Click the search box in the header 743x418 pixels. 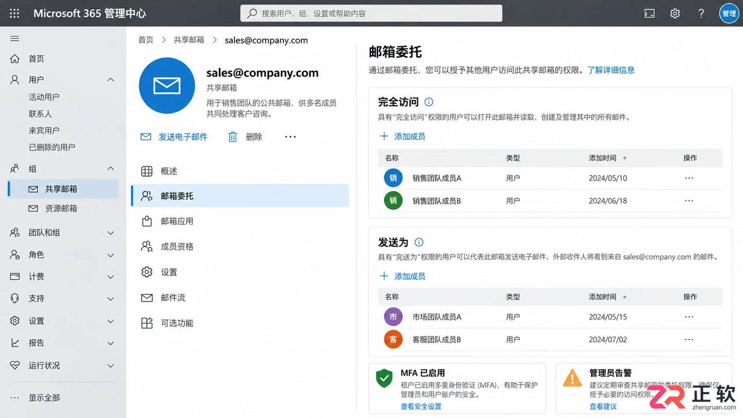[x=371, y=13]
